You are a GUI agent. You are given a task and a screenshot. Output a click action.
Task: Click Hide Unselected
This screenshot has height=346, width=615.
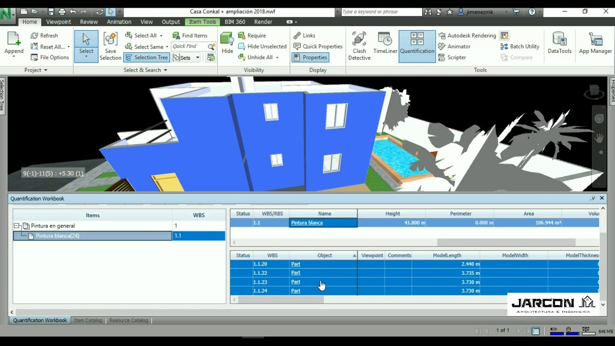(x=262, y=47)
